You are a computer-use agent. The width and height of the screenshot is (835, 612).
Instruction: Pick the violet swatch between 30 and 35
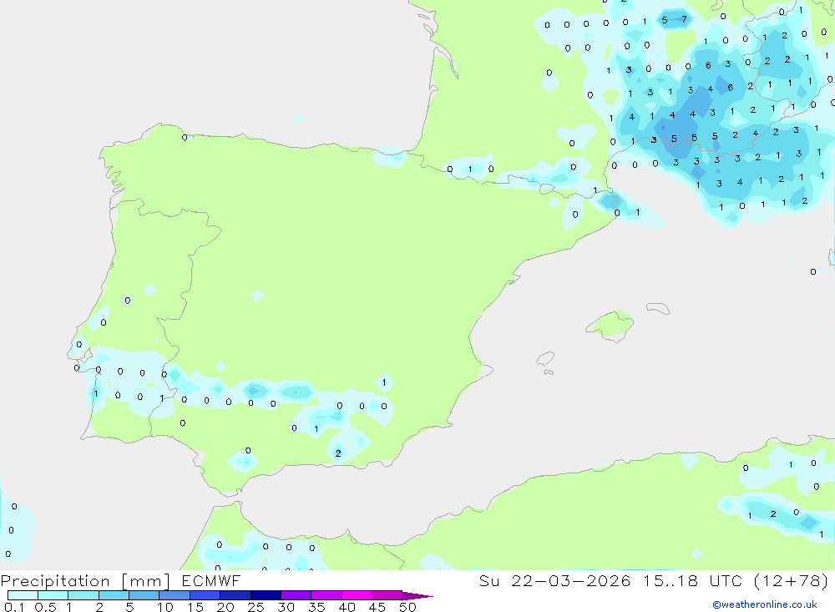(x=296, y=595)
